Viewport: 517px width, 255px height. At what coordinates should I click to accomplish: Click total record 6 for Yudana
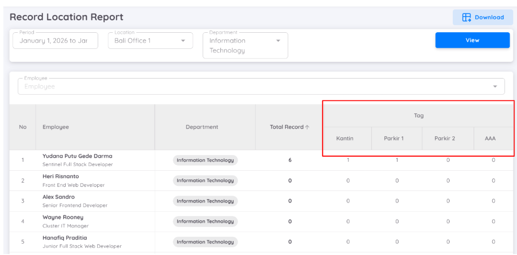click(290, 160)
